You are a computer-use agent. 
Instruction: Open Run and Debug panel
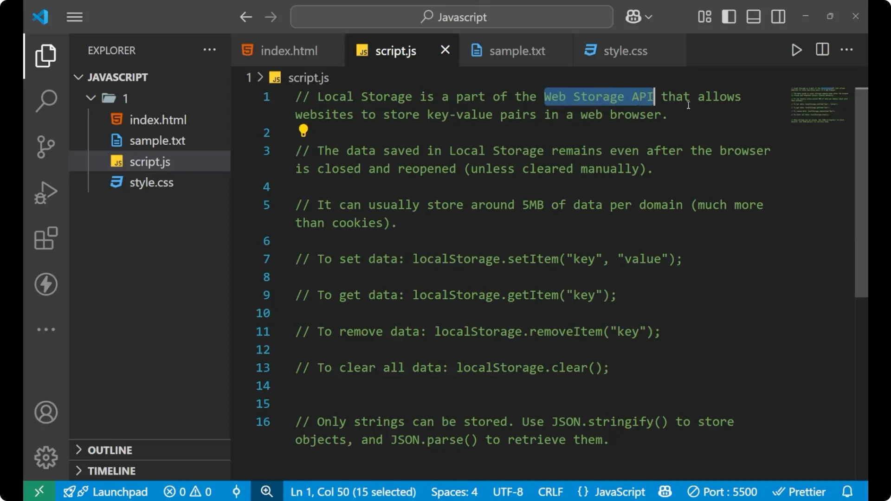45,192
